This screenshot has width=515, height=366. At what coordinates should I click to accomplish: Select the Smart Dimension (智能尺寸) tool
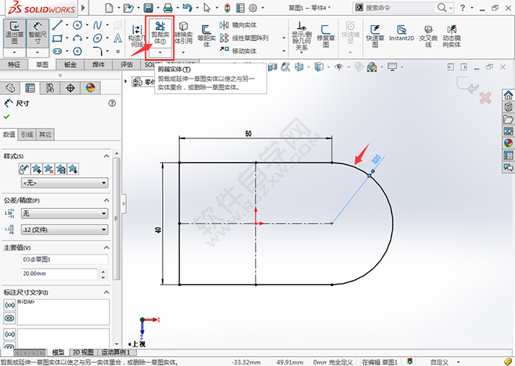(37, 33)
